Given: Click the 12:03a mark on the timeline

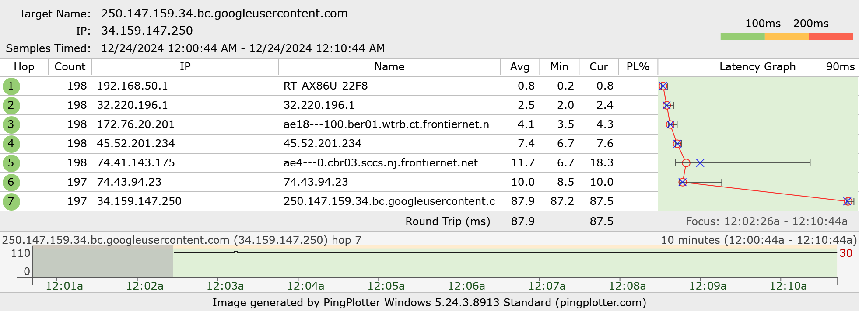Looking at the screenshot, I should click(225, 286).
